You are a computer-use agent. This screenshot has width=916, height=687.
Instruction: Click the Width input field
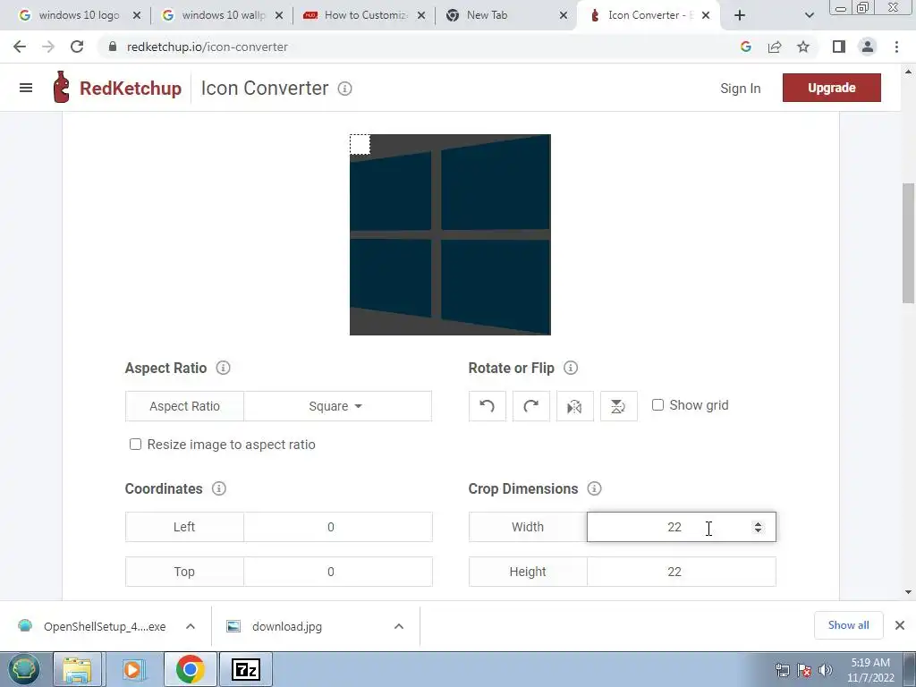point(681,527)
